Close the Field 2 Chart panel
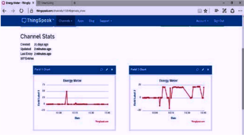The image size is (244, 135). 208,69
